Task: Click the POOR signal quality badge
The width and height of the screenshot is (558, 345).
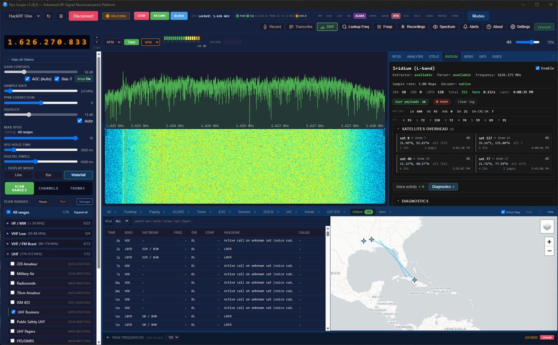Action: [442, 102]
